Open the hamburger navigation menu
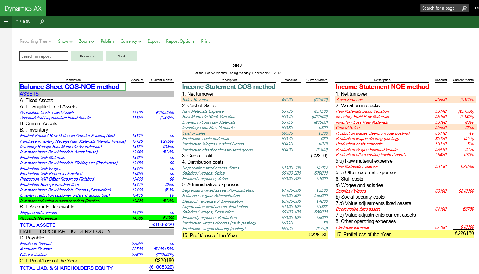Viewport: 479px width, 274px height. (x=6, y=22)
